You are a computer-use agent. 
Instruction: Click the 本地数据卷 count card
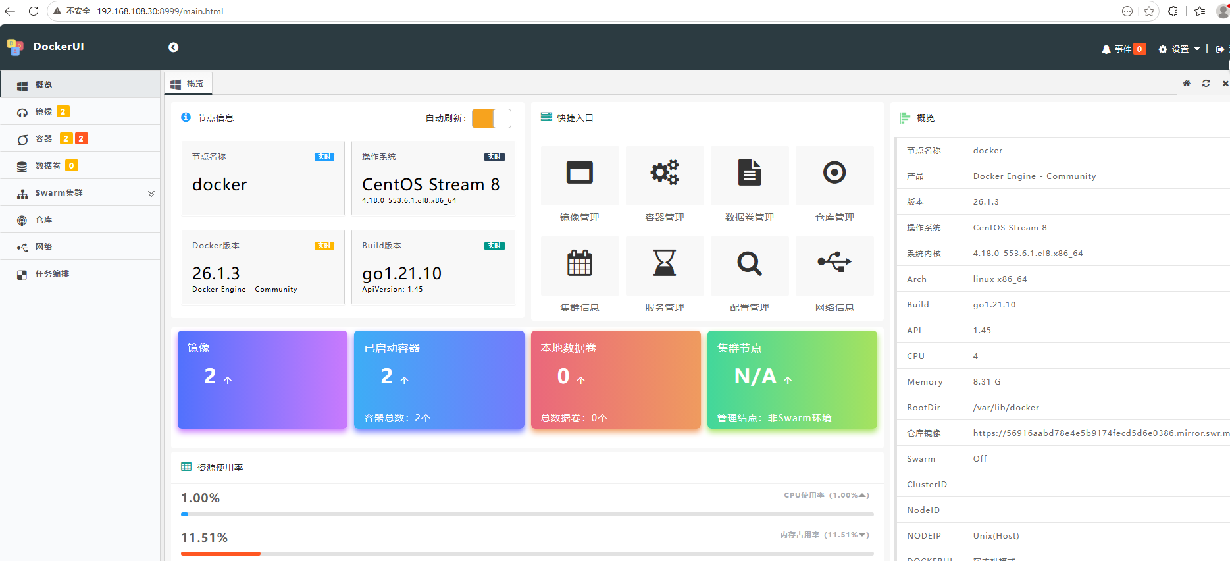point(616,380)
